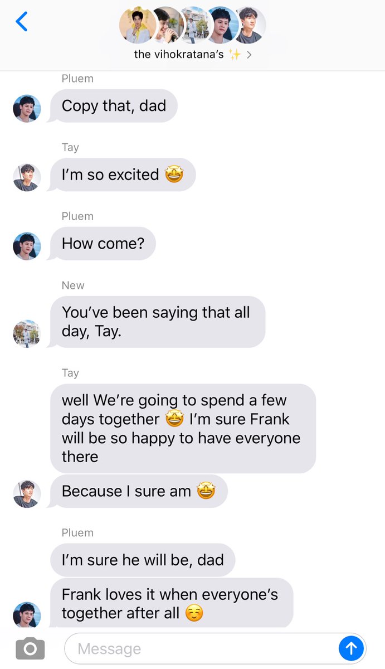Click Tay's avatar next to "I'm so excited"
The height and width of the screenshot is (669, 385).
tap(27, 177)
